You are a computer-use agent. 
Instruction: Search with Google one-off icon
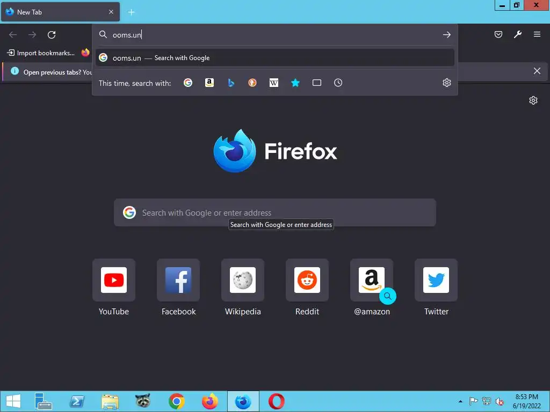188,83
